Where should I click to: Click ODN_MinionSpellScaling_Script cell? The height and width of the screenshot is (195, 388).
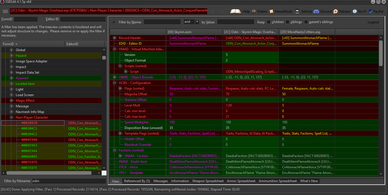(x=251, y=72)
